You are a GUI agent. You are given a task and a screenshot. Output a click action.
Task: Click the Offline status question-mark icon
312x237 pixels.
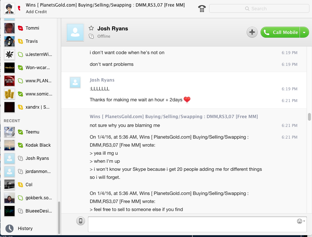coord(91,36)
